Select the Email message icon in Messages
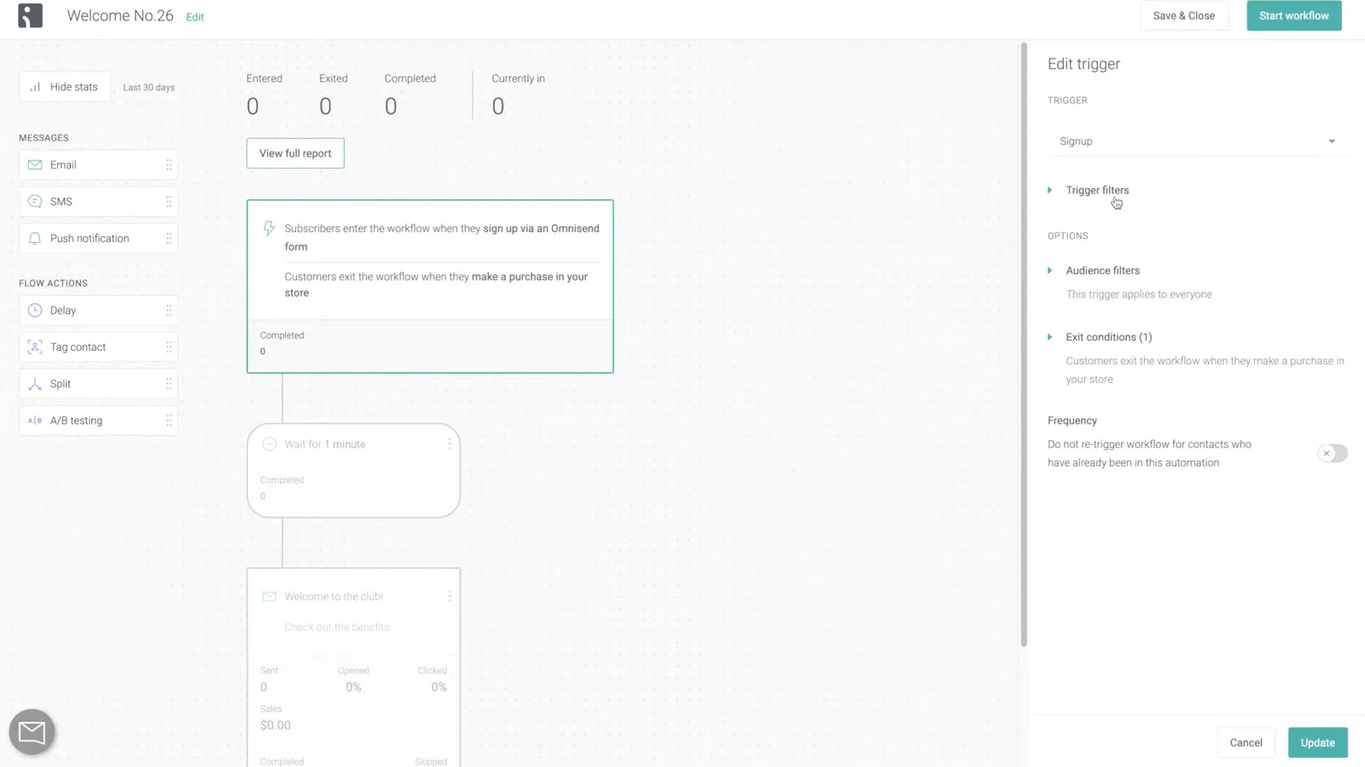1365x767 pixels. click(x=35, y=164)
